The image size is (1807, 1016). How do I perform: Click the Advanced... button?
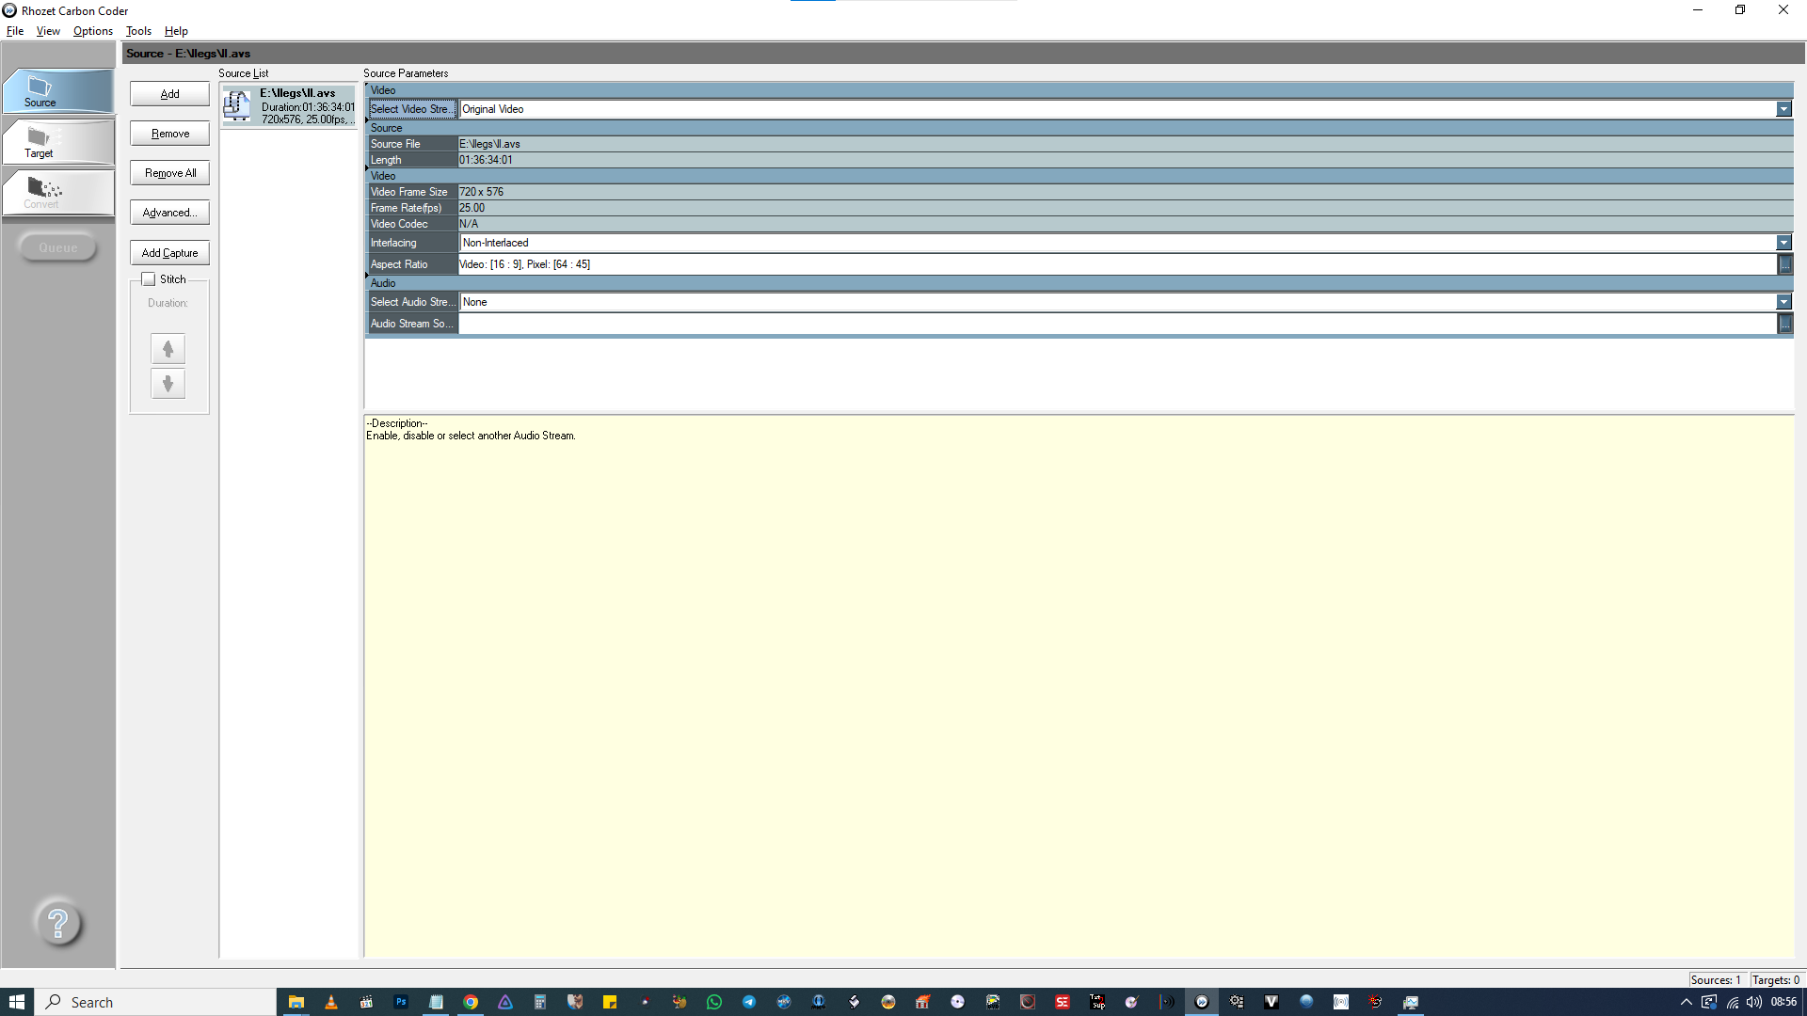(x=169, y=213)
